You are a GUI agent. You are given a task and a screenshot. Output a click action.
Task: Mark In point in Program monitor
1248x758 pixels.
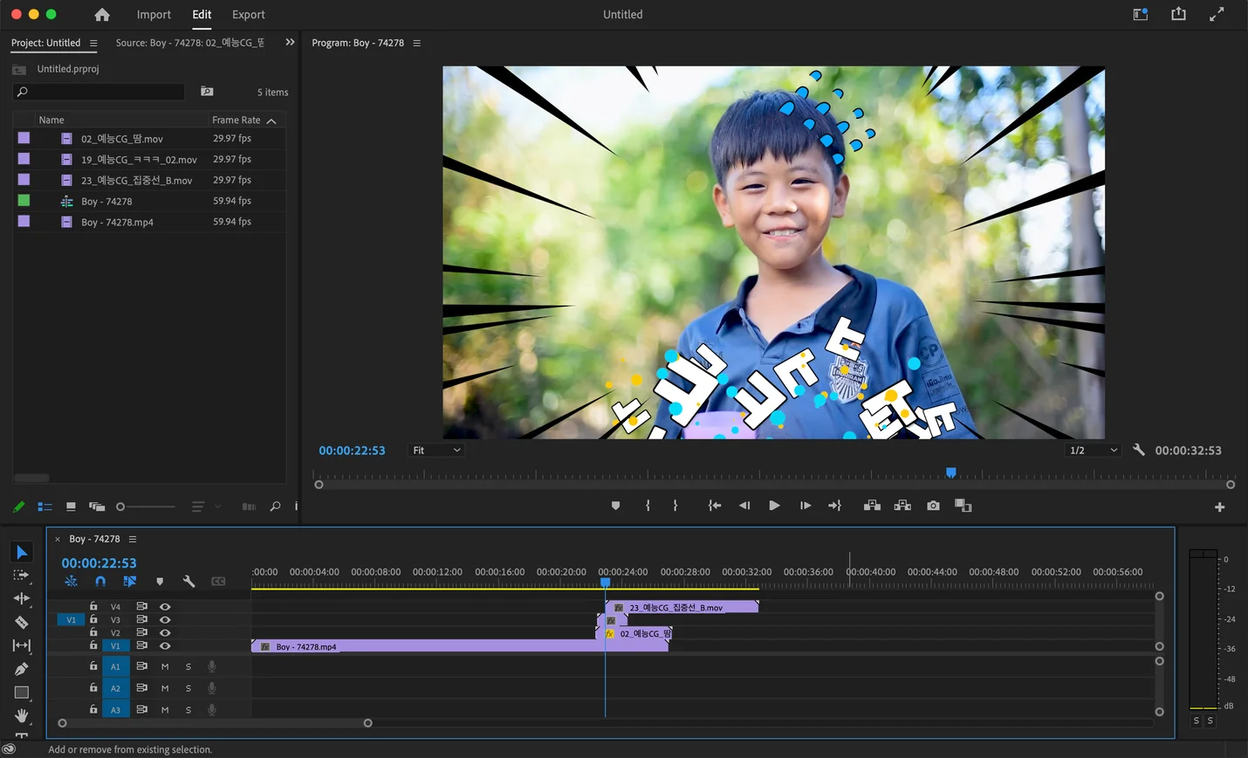(x=648, y=506)
